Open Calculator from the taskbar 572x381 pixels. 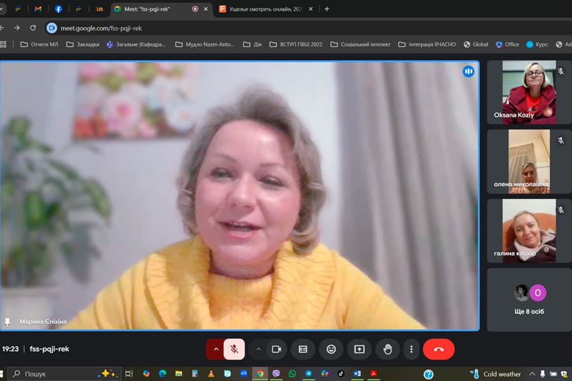click(195, 374)
